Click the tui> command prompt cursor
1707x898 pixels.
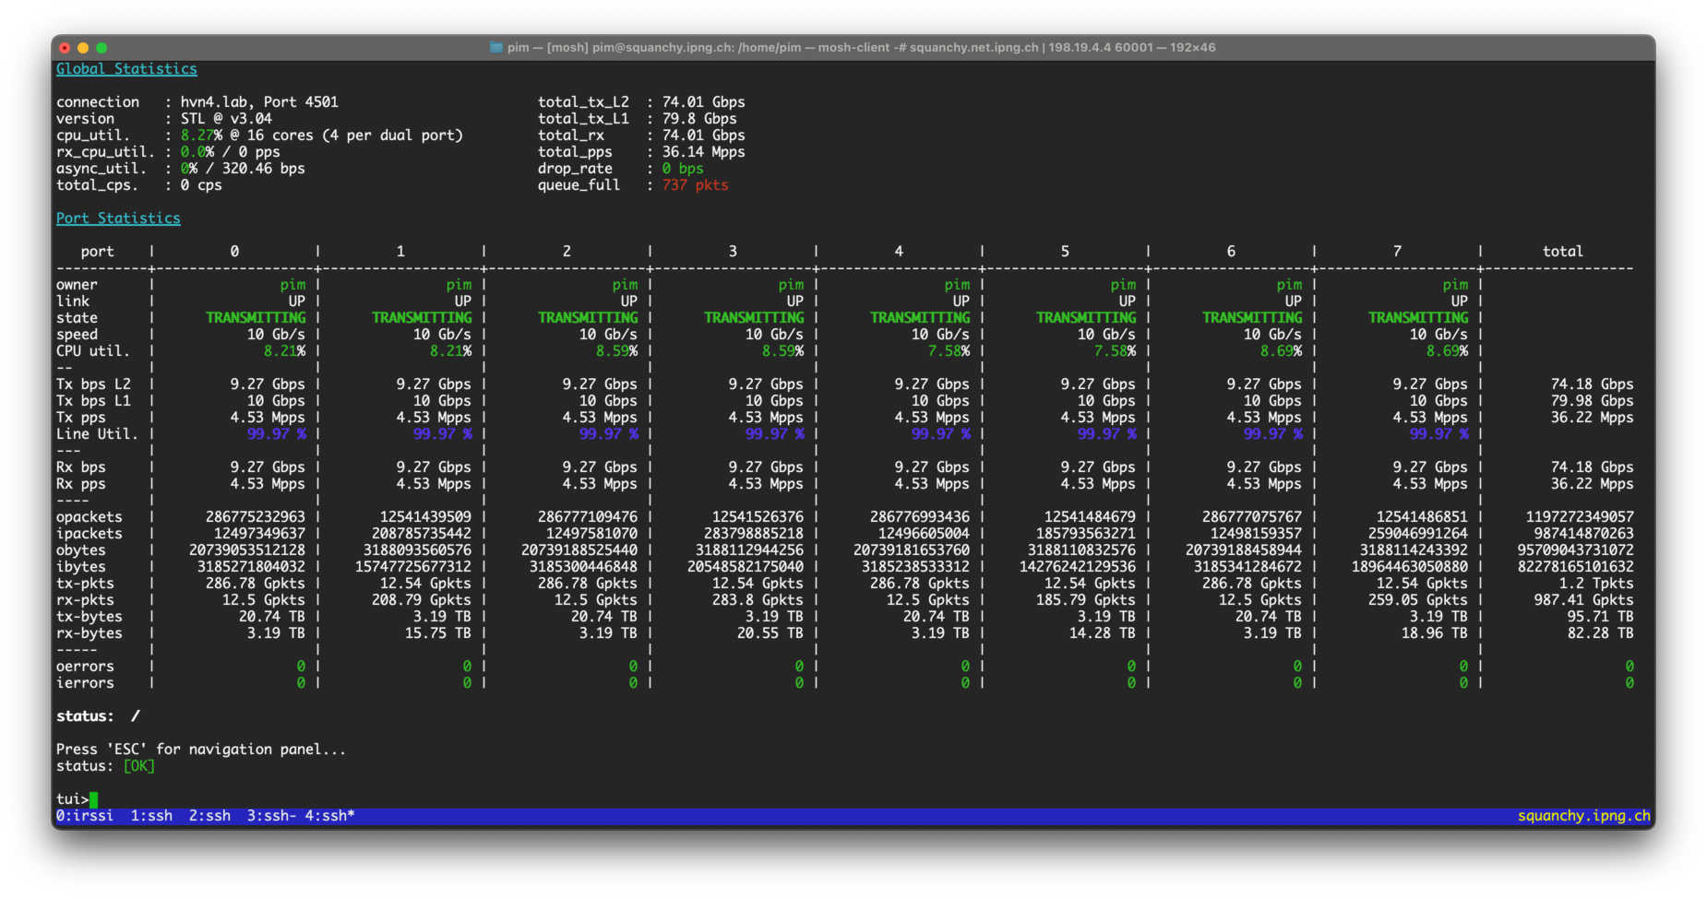93,799
